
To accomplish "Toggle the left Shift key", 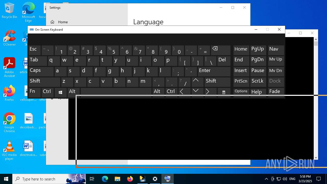I will (x=44, y=82).
